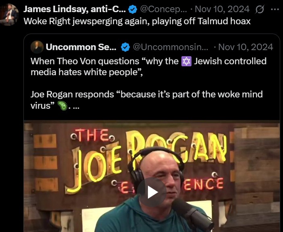
Task: Open quoted post text starting 'When Theo Von'
Action: point(148,67)
